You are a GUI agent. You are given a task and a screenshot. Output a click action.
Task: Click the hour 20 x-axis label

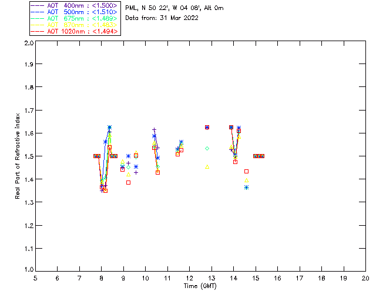(x=365, y=278)
